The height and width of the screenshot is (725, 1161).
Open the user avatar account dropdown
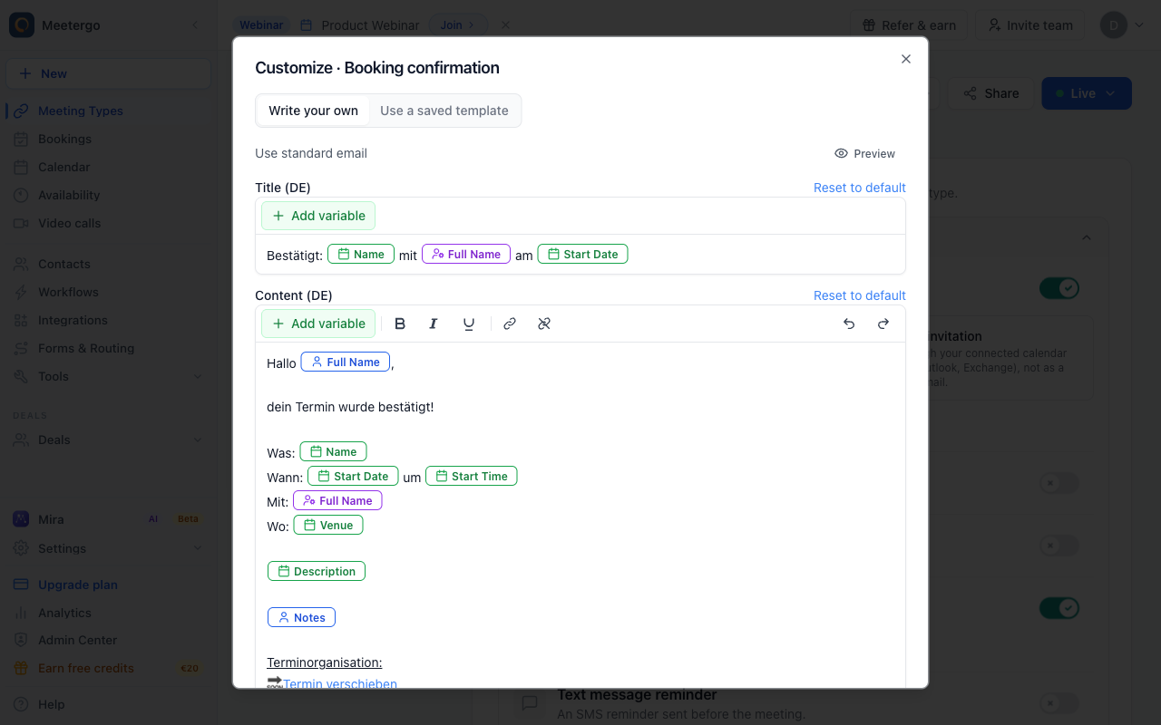(x=1122, y=25)
